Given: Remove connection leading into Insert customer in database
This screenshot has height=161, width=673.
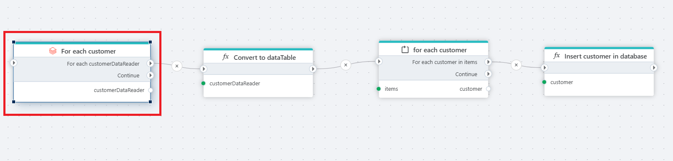Looking at the screenshot, I should (x=516, y=65).
